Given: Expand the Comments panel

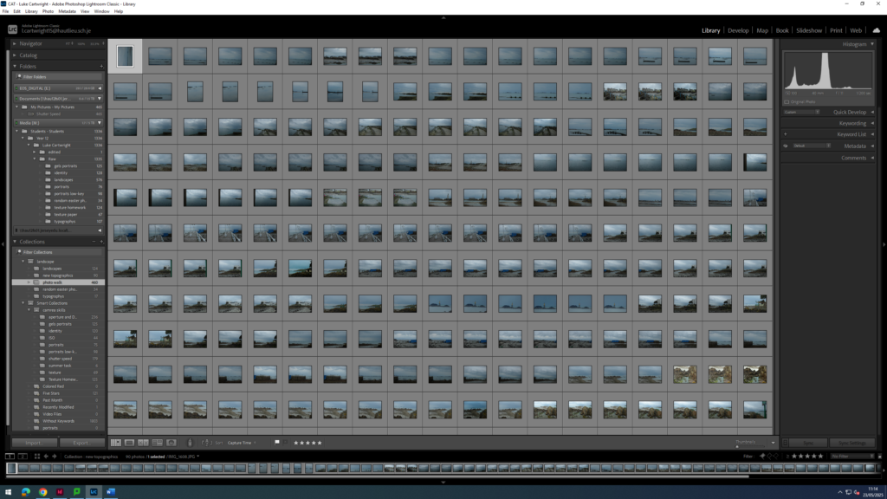Looking at the screenshot, I should pyautogui.click(x=872, y=158).
